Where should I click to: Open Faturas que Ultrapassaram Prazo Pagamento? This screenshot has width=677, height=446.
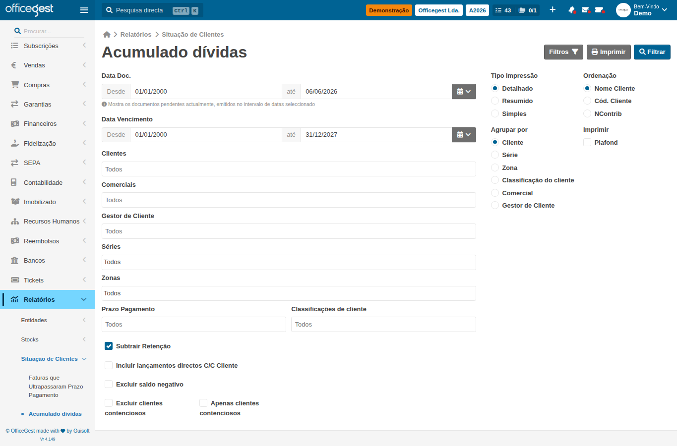(x=56, y=387)
